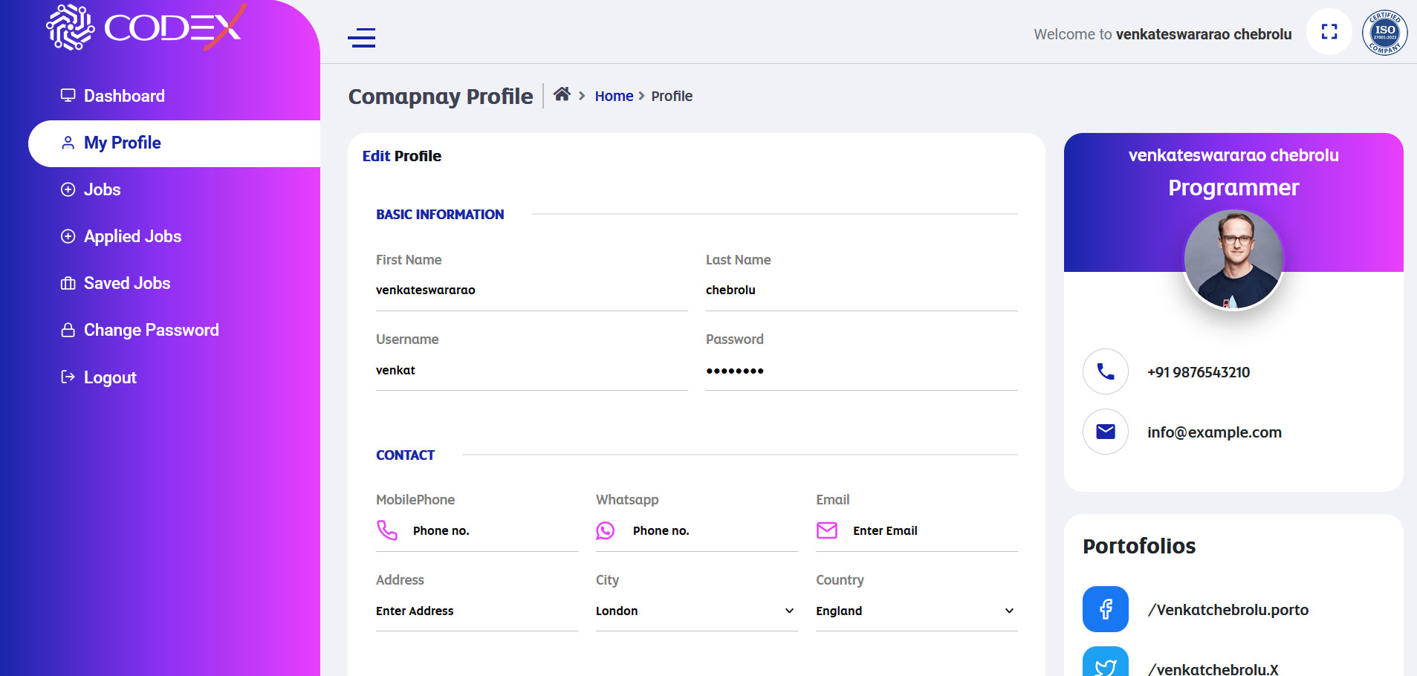Click the First Name input field
This screenshot has width=1417, height=676.
[531, 290]
